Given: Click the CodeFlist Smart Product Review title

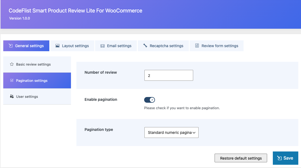Looking at the screenshot, I should tap(75, 11).
